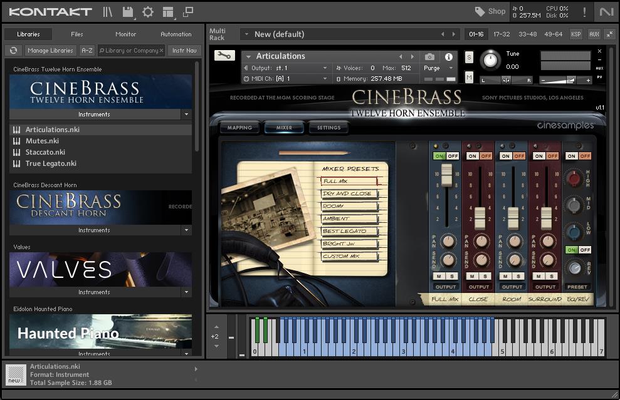Turn on the Close mic channel
Image resolution: width=620 pixels, height=400 pixels.
tap(473, 156)
